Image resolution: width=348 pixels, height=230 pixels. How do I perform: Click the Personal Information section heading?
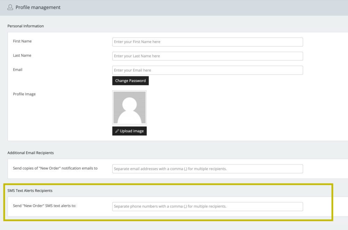(x=26, y=26)
